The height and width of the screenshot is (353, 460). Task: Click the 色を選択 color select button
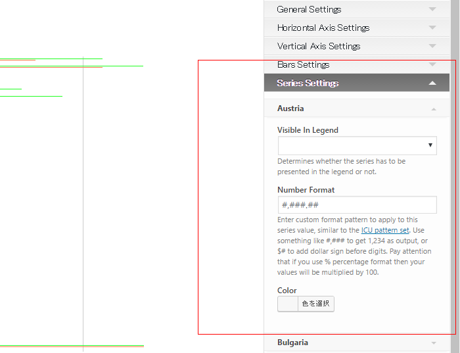[x=316, y=304]
